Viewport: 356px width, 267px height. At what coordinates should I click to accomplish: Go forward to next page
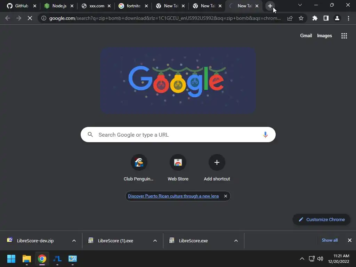click(19, 18)
